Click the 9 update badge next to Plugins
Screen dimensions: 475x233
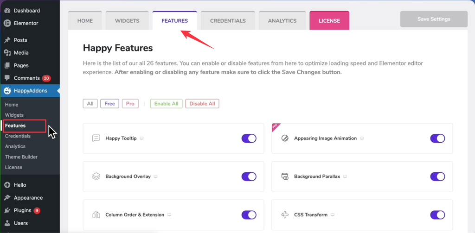coord(37,210)
